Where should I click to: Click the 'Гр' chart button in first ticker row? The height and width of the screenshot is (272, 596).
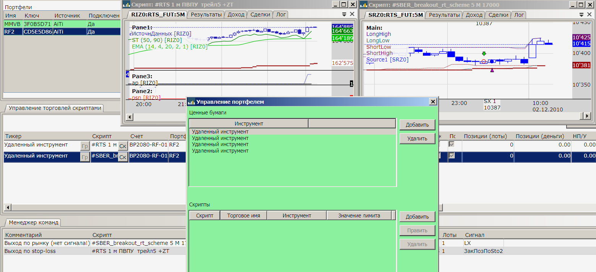[x=85, y=146]
